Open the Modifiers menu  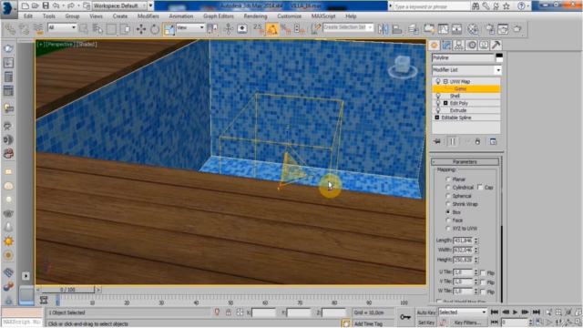click(x=148, y=16)
